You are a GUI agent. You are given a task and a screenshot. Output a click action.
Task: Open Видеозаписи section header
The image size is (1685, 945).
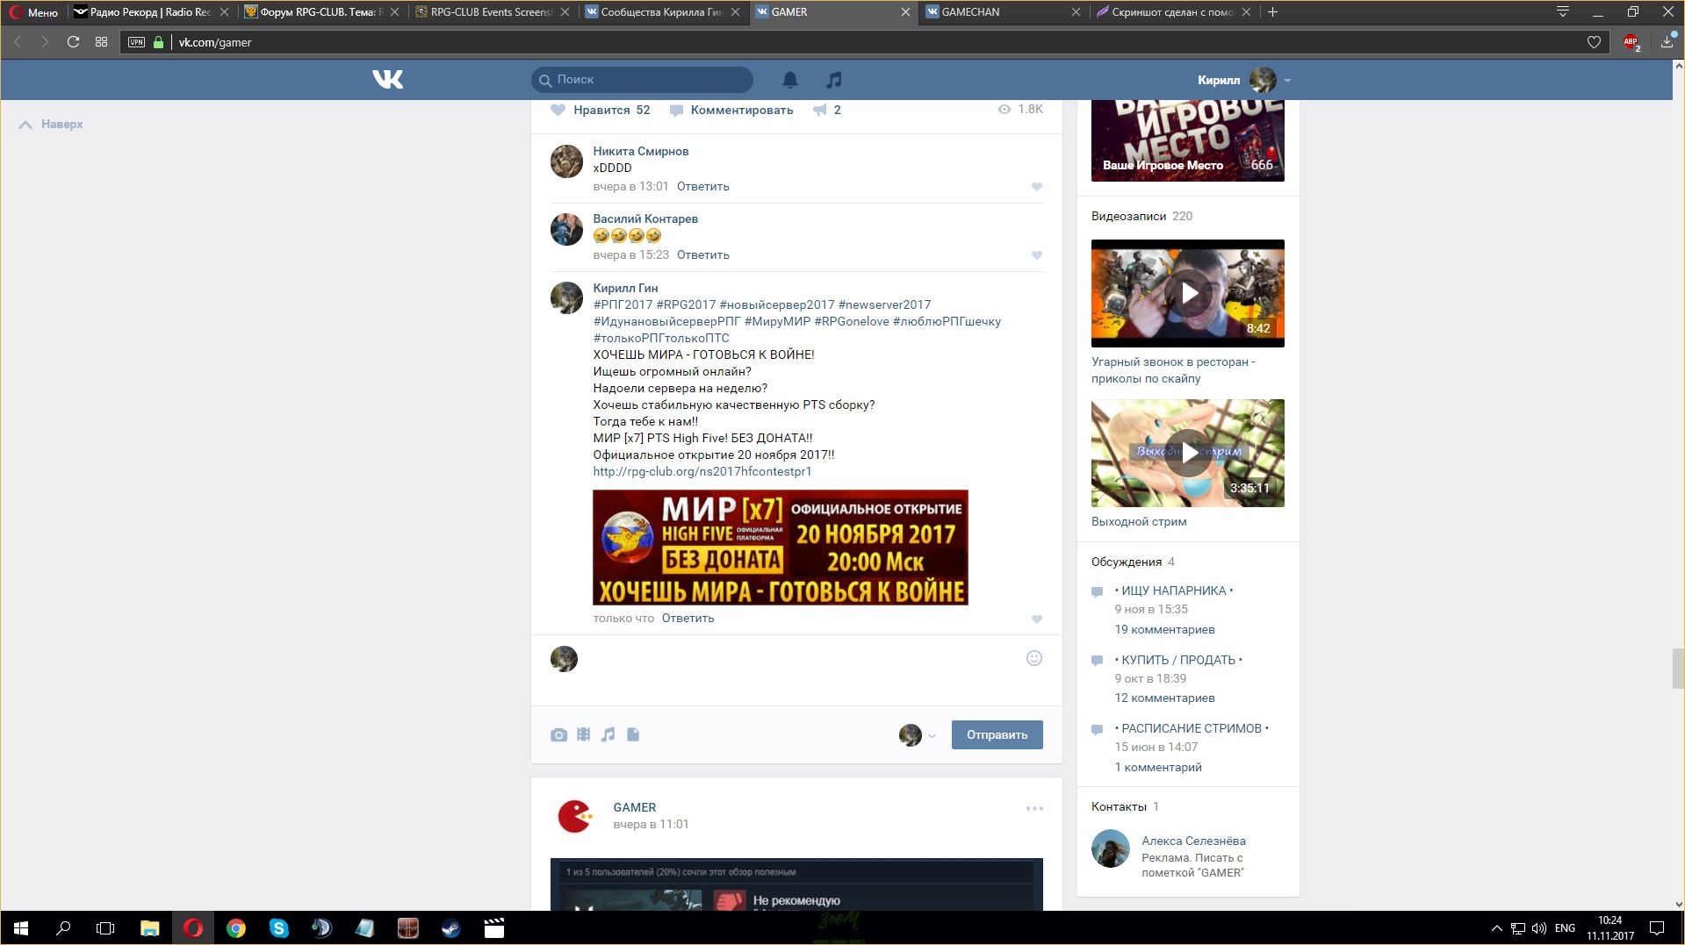tap(1128, 216)
